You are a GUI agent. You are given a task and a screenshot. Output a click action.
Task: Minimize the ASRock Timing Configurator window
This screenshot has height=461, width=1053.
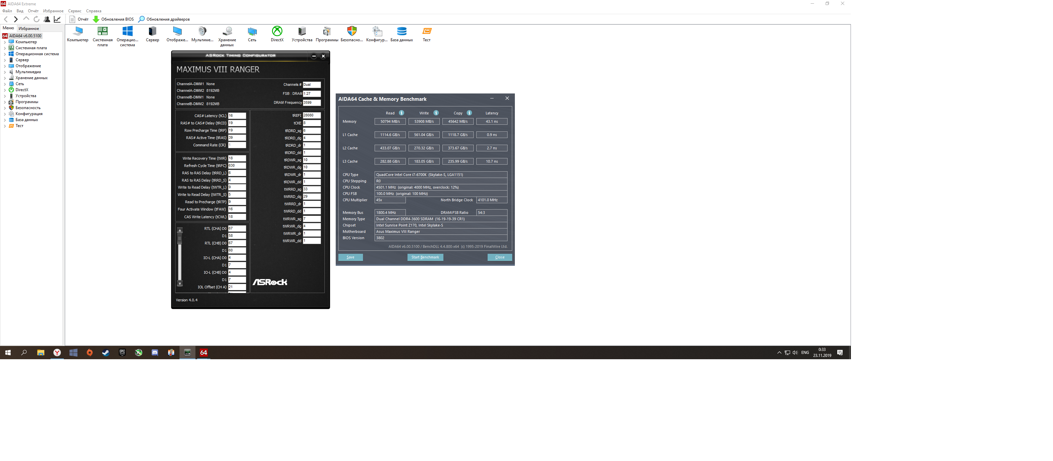314,56
